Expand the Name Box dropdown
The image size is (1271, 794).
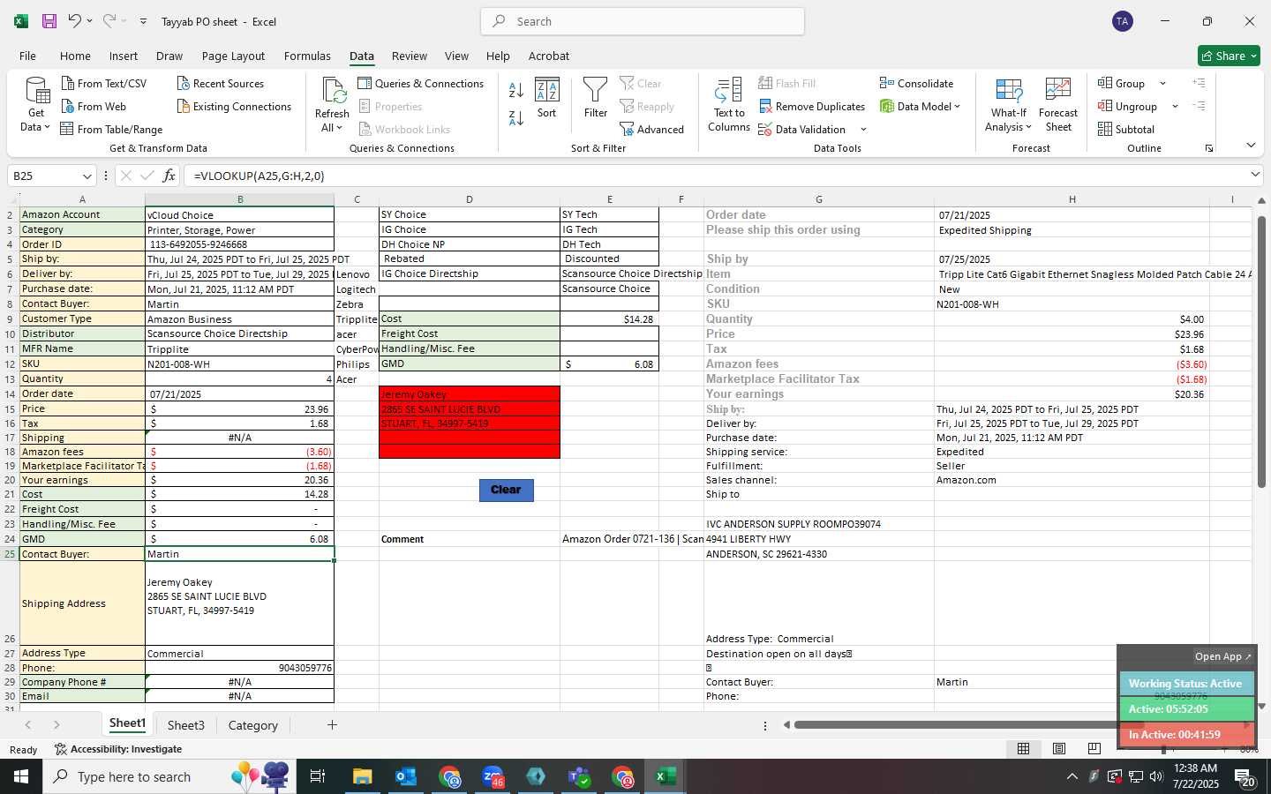[x=86, y=176]
